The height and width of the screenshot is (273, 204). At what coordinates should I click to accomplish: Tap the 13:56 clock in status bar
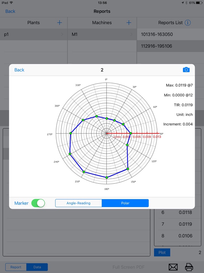click(102, 3)
